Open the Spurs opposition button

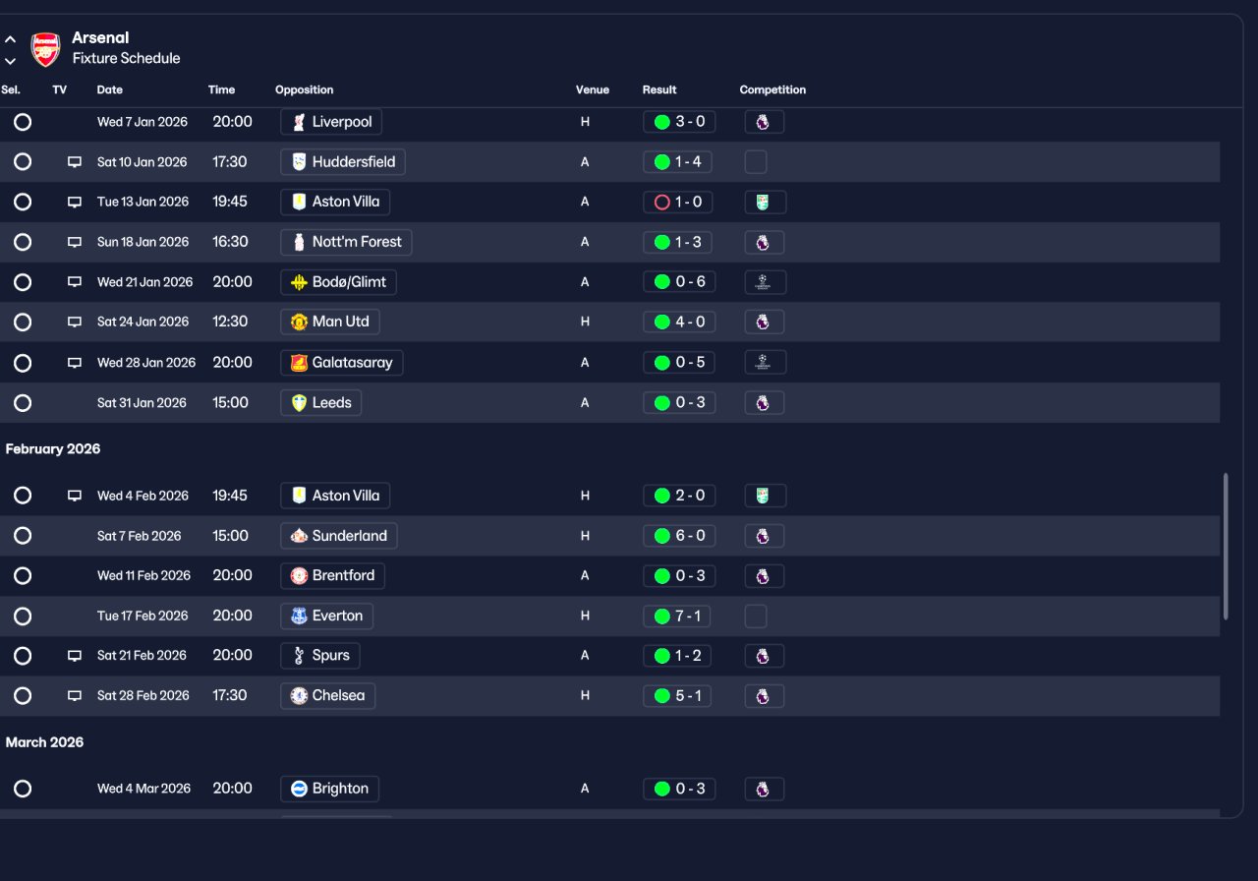320,656
